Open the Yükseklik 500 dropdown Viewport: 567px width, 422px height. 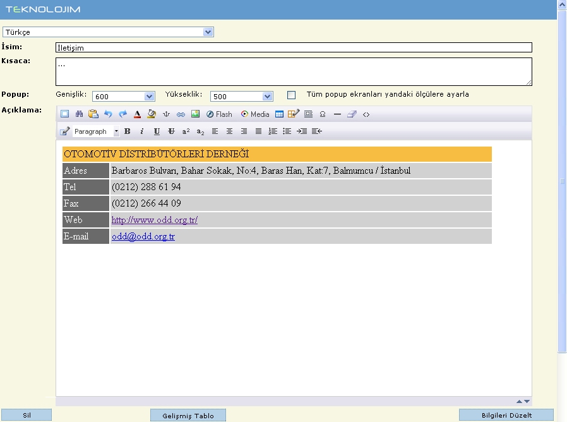[x=242, y=96]
